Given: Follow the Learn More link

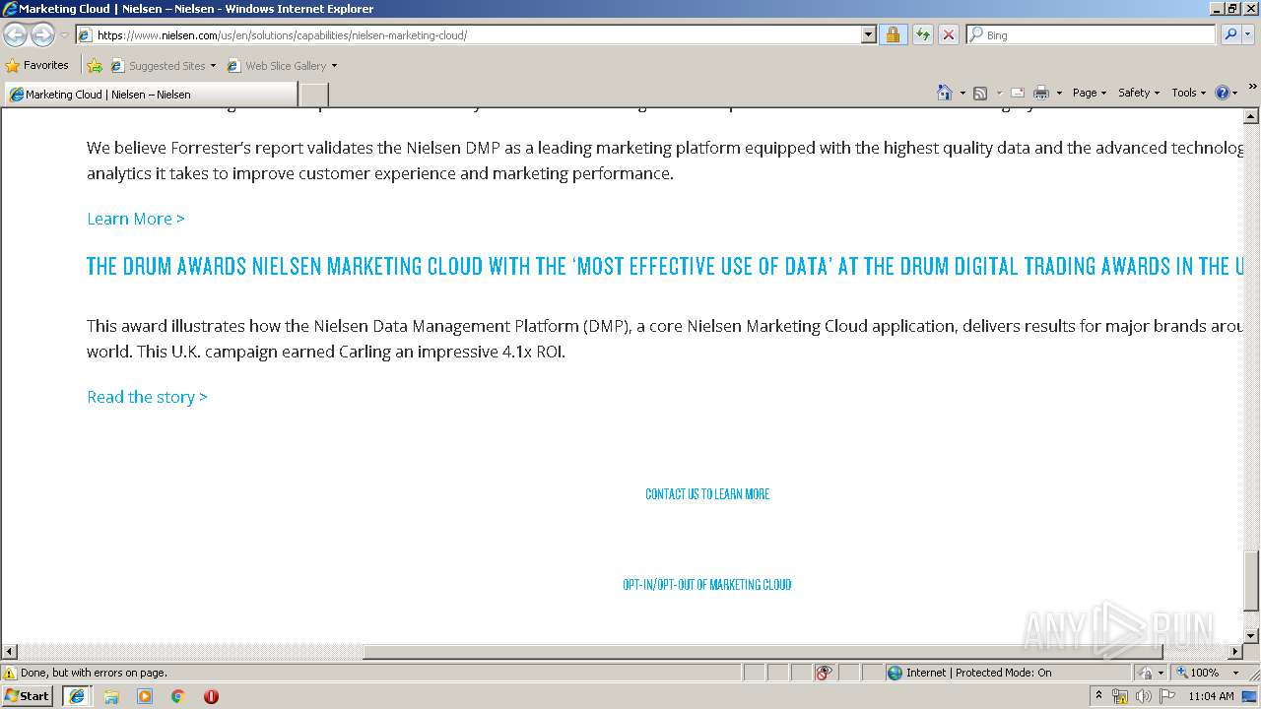Looking at the screenshot, I should 136,219.
